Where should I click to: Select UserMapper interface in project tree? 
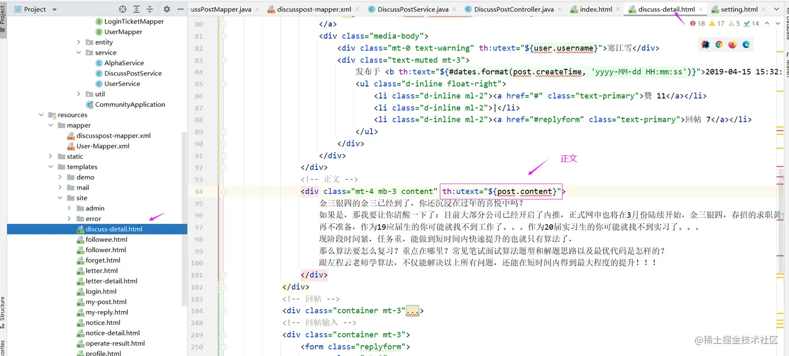tap(123, 32)
